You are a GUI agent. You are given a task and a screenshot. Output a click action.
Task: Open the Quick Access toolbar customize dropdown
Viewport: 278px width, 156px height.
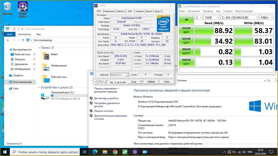click(x=22, y=29)
